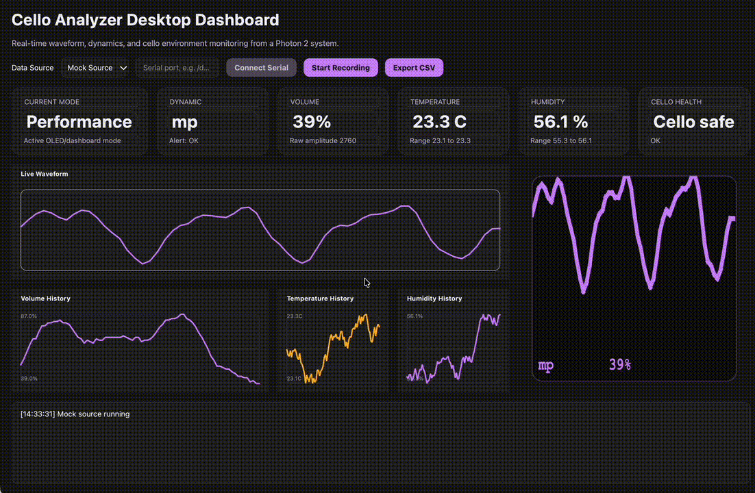Click the Temperature History heading

pyautogui.click(x=320, y=299)
